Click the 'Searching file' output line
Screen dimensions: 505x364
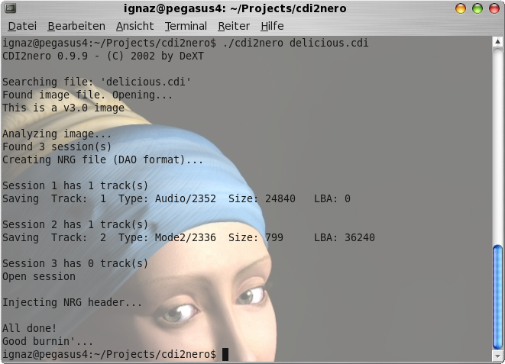pos(96,82)
